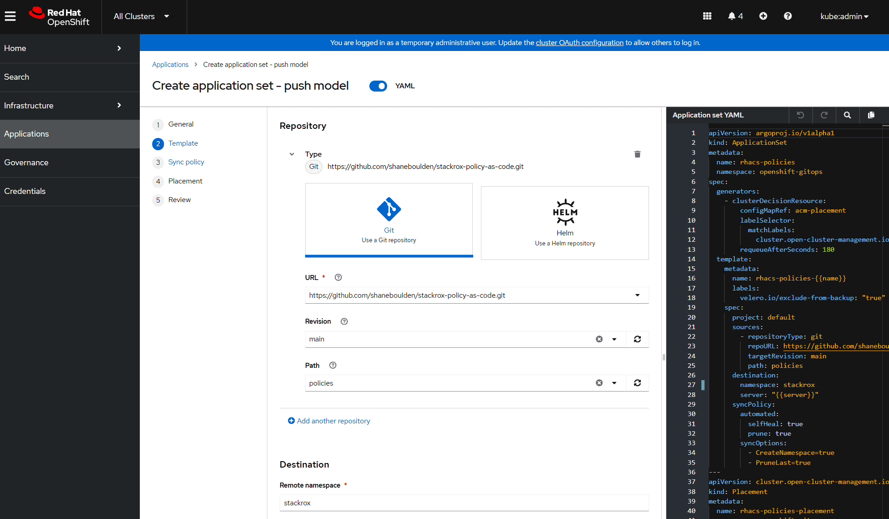Click YAML line 27 namespace: stackrox

[777, 385]
